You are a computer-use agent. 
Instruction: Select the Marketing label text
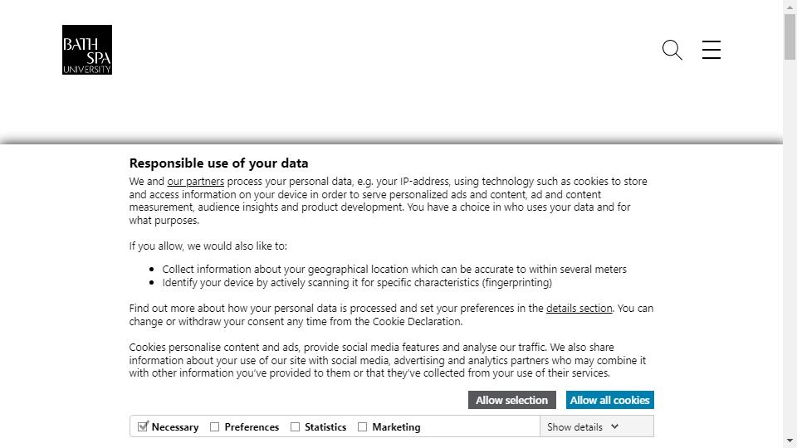(397, 427)
